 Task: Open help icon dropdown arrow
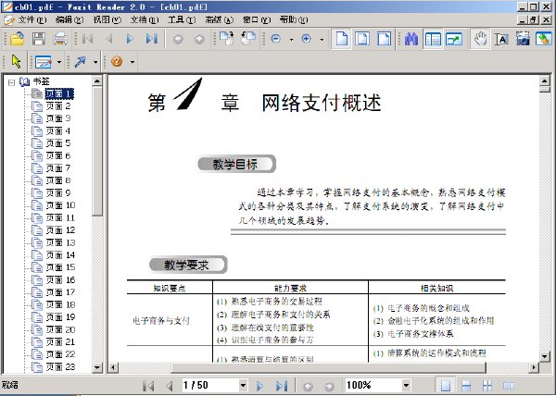(x=133, y=62)
